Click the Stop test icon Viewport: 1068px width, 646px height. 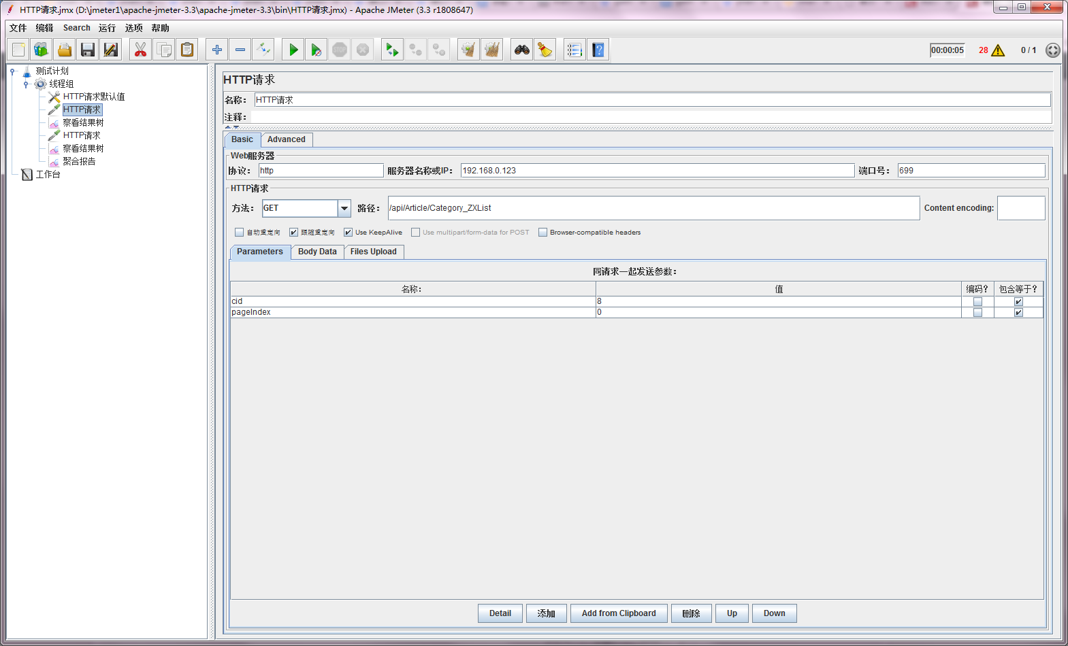[x=340, y=50]
